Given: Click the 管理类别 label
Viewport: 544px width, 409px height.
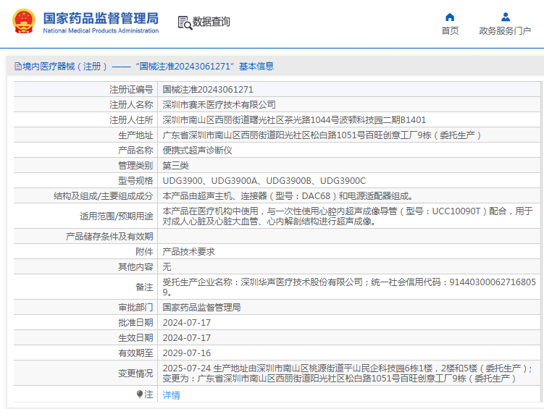Looking at the screenshot, I should (x=135, y=166).
